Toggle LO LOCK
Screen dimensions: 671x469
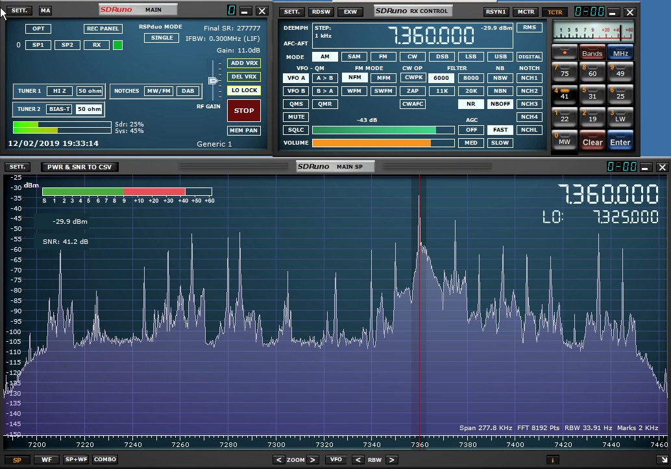(244, 90)
